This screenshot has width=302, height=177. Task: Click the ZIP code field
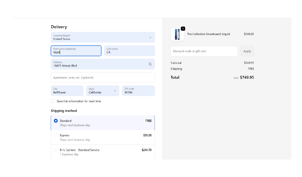[138, 91]
